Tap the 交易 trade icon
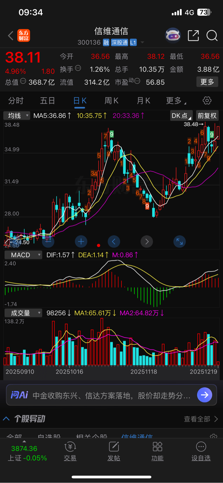This screenshot has width=223, height=483. tap(70, 447)
